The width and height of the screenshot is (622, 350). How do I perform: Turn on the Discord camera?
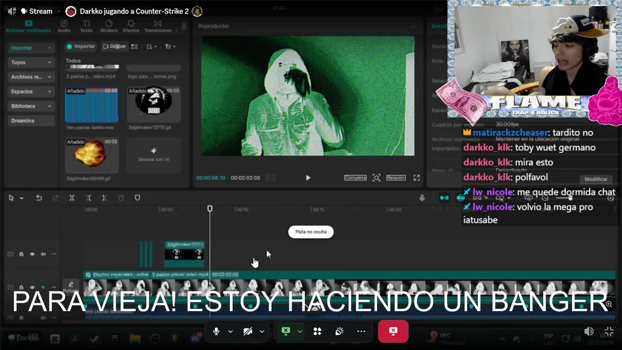click(248, 331)
